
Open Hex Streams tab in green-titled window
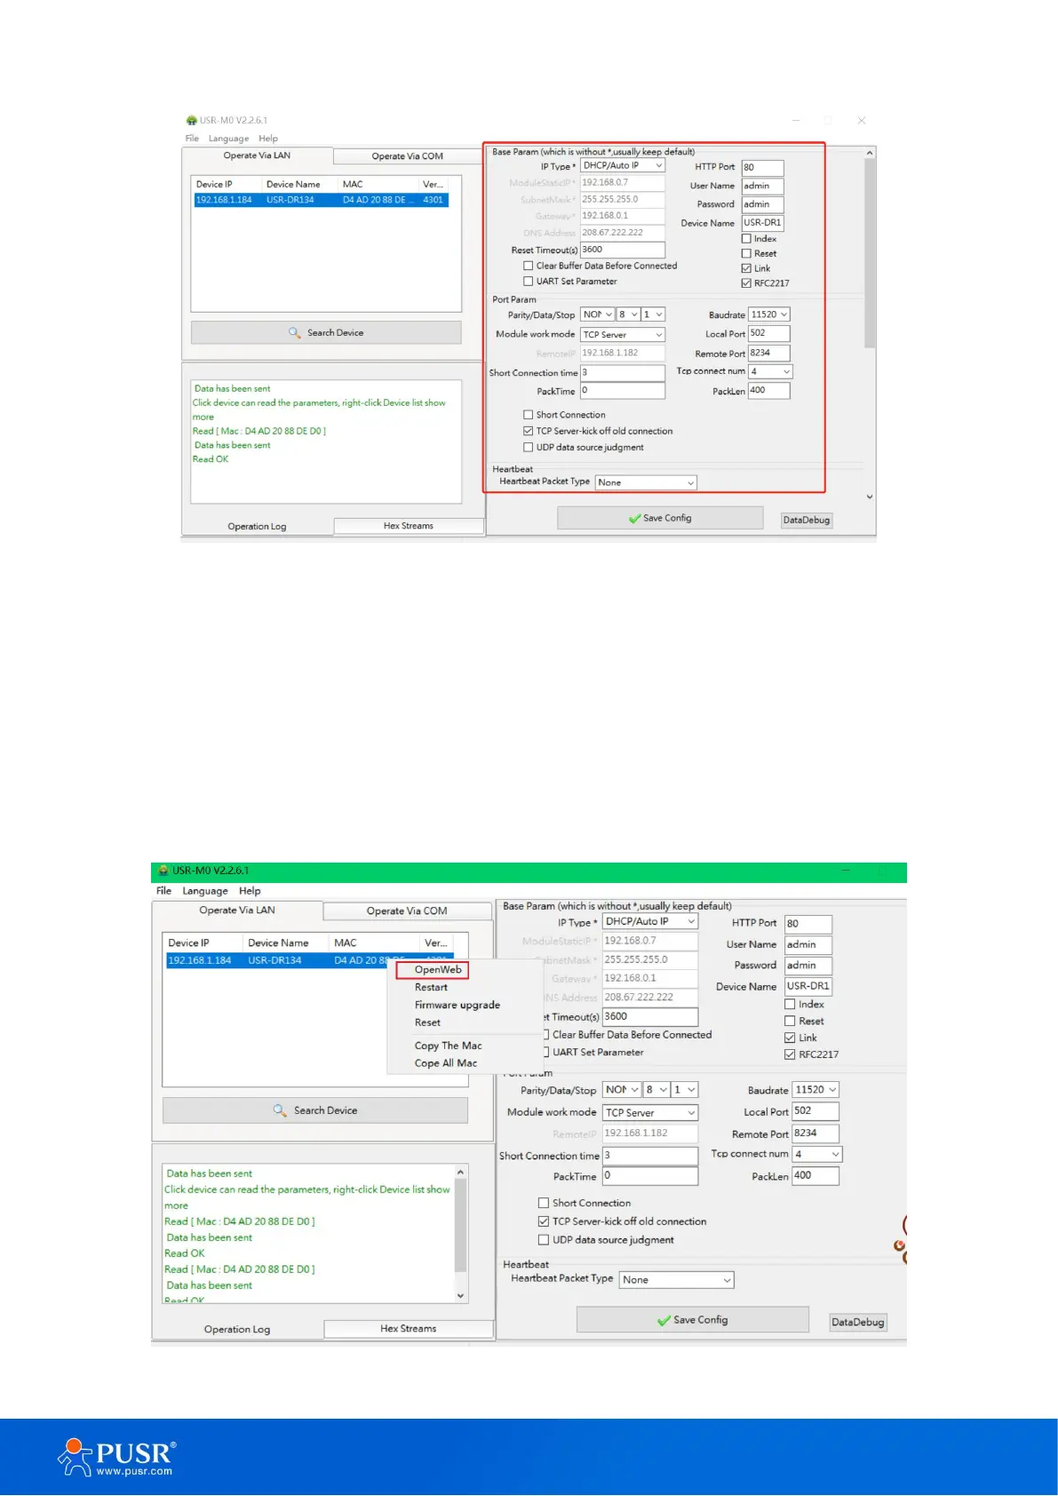click(x=408, y=1328)
